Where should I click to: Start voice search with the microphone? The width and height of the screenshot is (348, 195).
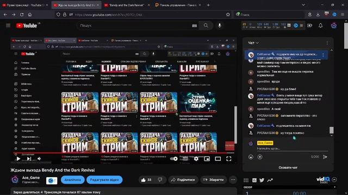pyautogui.click(x=220, y=25)
